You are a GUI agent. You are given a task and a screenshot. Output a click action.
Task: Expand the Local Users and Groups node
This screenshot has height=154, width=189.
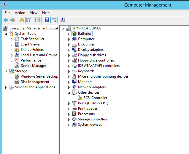(12, 55)
